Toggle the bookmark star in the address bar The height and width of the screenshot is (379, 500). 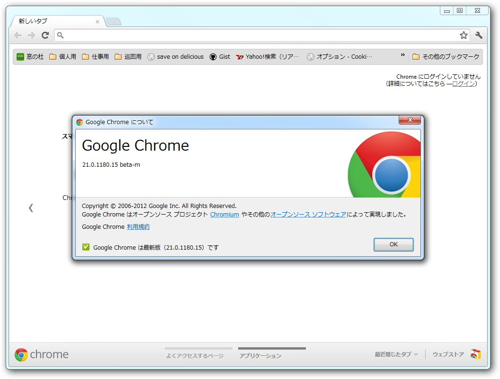coord(463,35)
